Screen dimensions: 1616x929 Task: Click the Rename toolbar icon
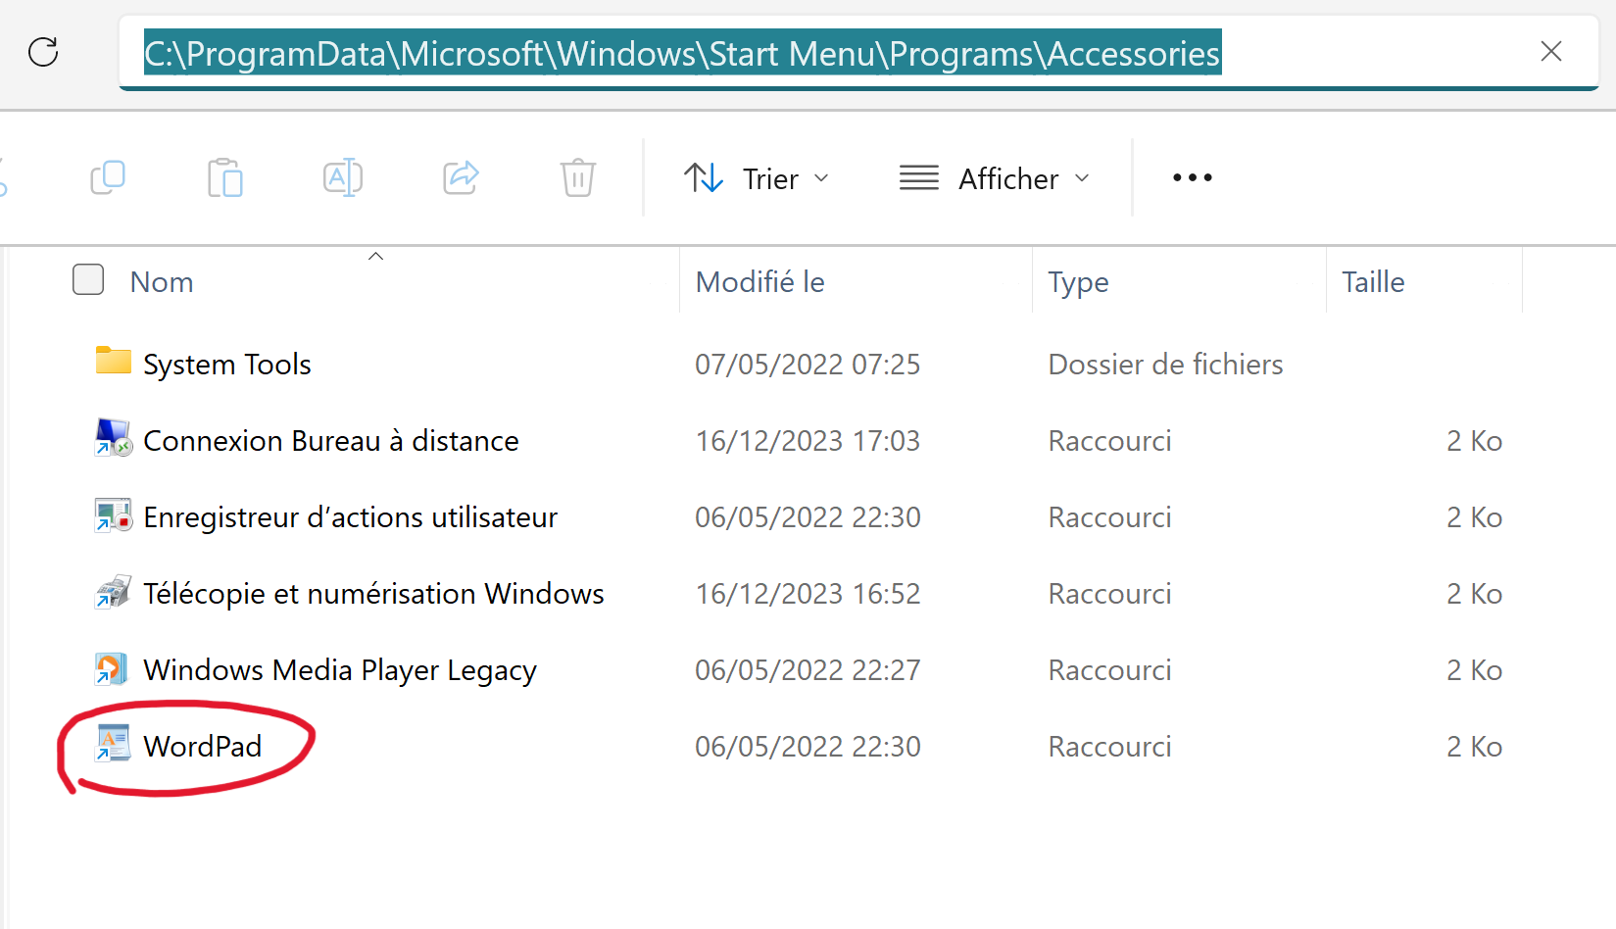[343, 177]
